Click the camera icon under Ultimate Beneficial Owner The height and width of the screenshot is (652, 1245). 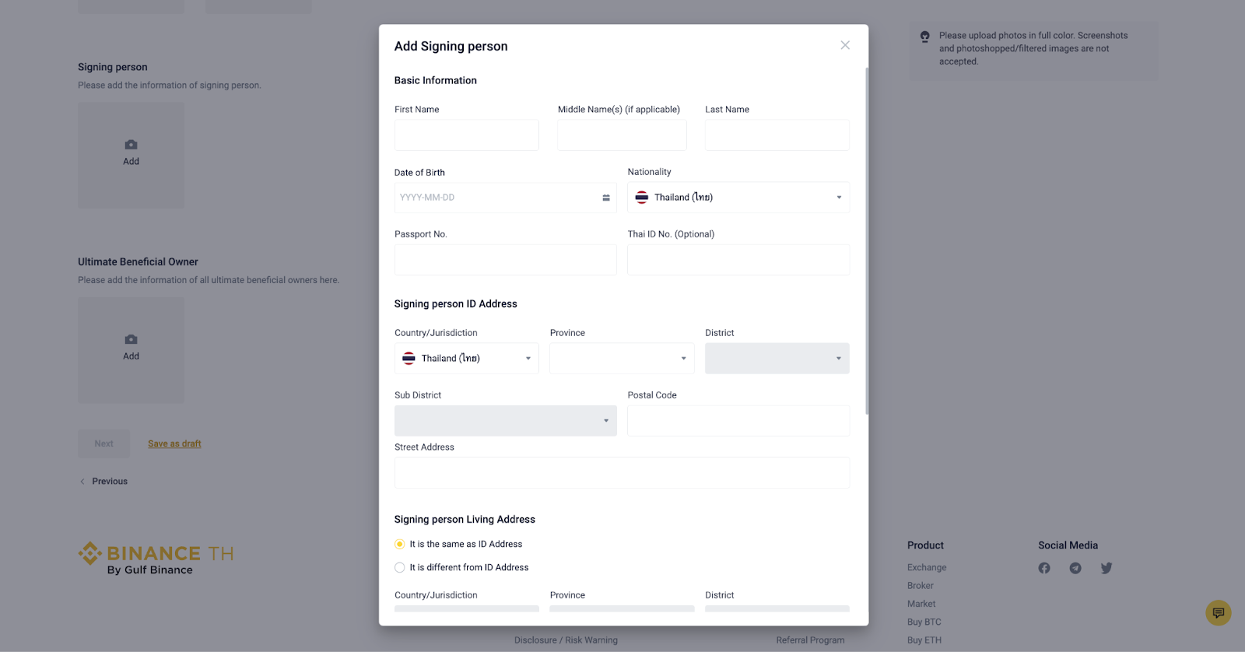pos(131,339)
